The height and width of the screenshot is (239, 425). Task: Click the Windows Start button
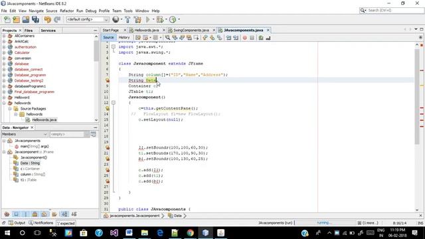7,233
